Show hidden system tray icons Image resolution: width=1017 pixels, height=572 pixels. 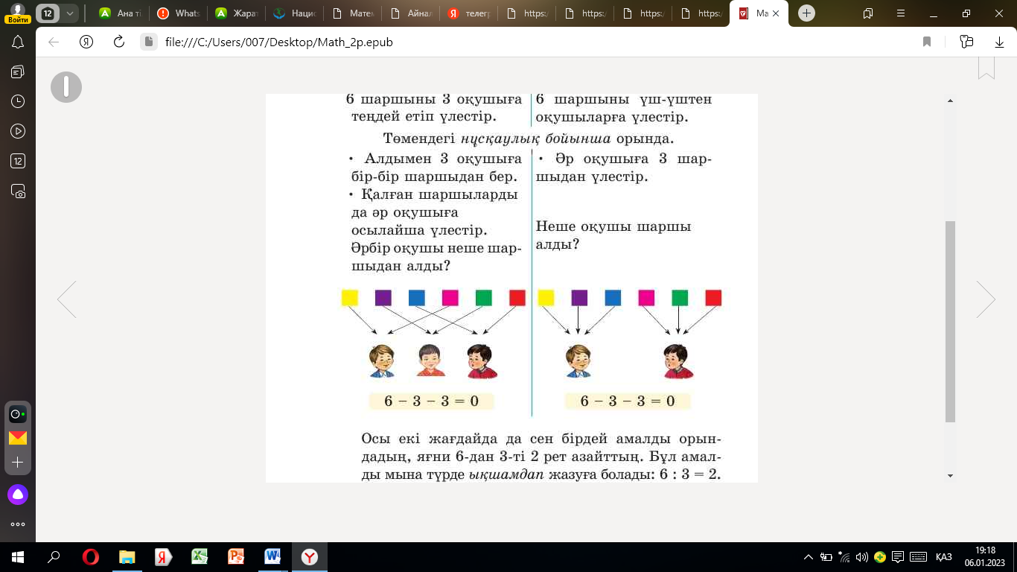809,557
